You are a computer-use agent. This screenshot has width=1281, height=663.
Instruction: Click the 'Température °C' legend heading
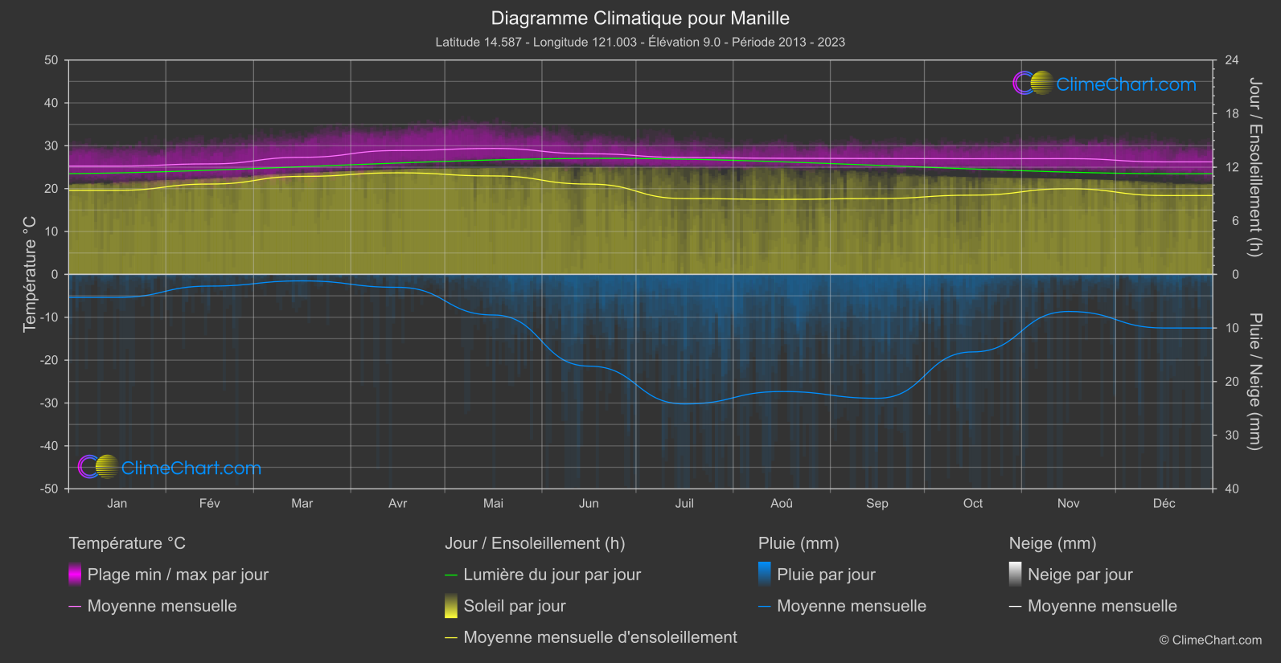coord(127,543)
